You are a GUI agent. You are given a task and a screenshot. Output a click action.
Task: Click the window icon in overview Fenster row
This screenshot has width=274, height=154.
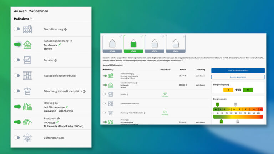(x=111, y=94)
